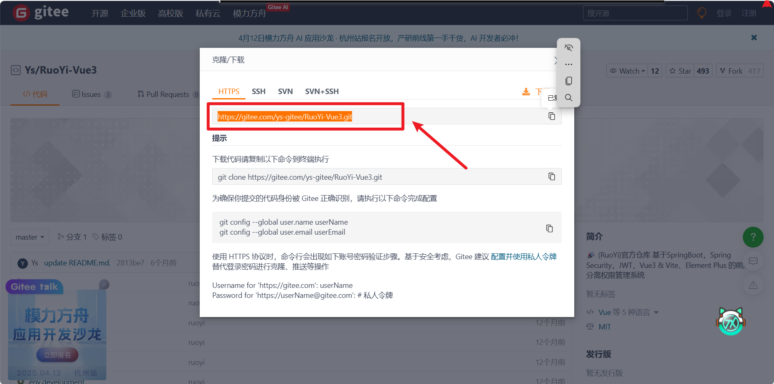Image resolution: width=774 pixels, height=384 pixels.
Task: Copy the git clone command
Action: coord(551,177)
